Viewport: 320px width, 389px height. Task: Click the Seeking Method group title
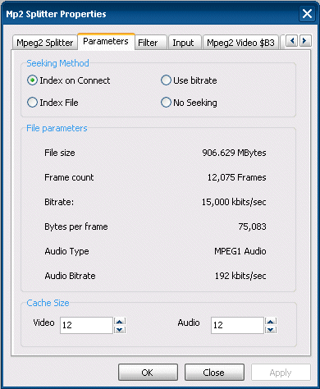[57, 63]
